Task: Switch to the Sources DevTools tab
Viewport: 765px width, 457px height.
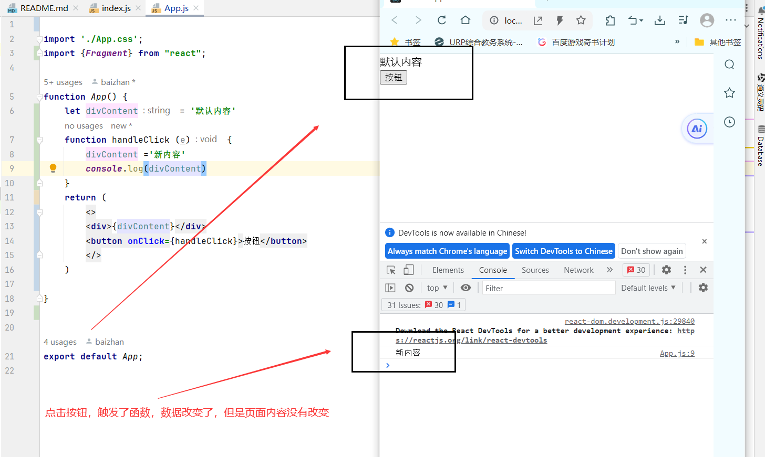Action: click(x=535, y=270)
